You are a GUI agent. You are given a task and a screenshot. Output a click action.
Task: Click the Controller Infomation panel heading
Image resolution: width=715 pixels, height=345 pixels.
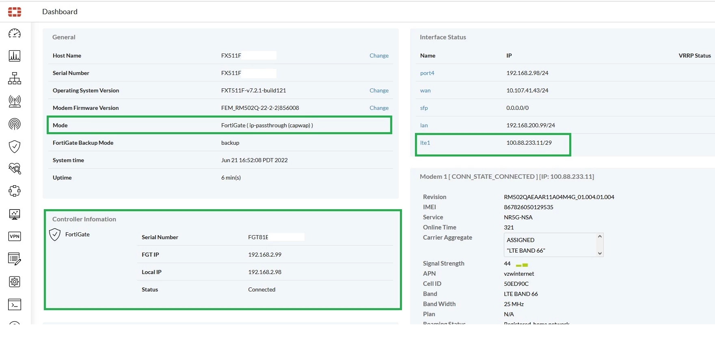tap(84, 219)
